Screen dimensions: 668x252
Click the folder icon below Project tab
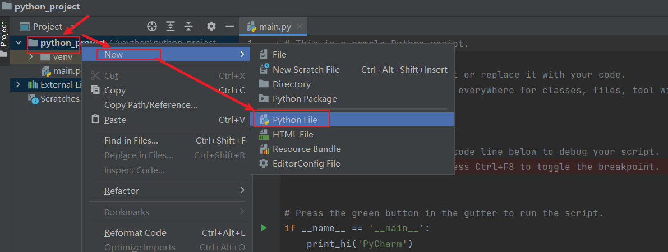[x=4, y=54]
